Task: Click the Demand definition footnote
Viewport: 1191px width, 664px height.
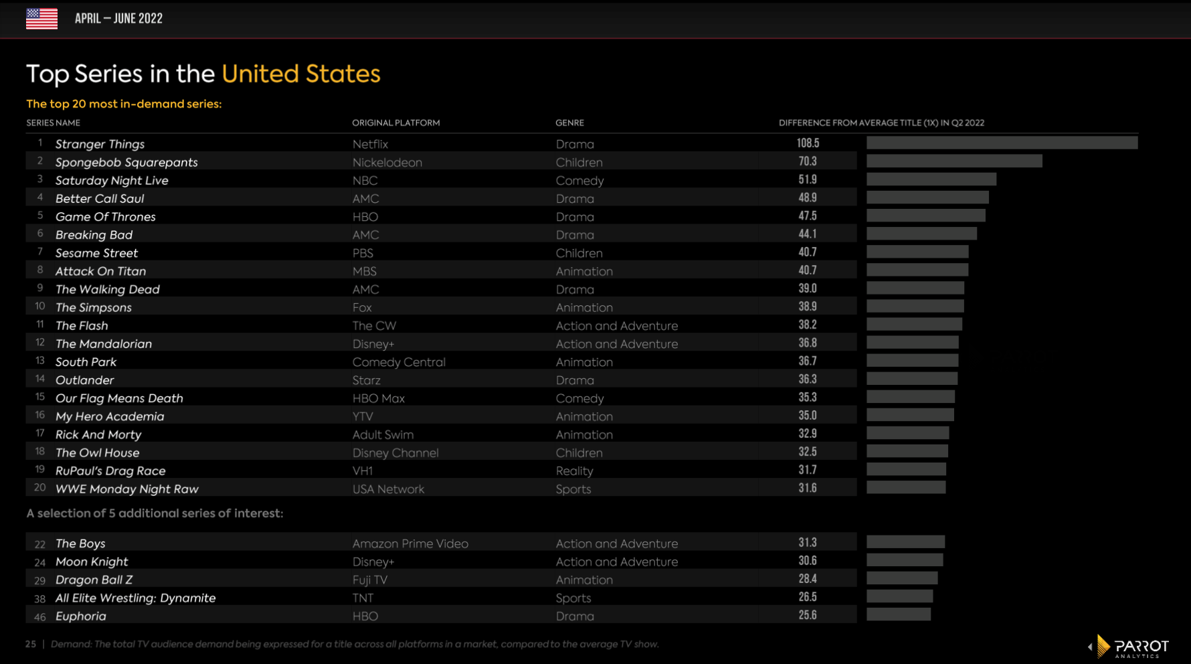Action: 355,644
